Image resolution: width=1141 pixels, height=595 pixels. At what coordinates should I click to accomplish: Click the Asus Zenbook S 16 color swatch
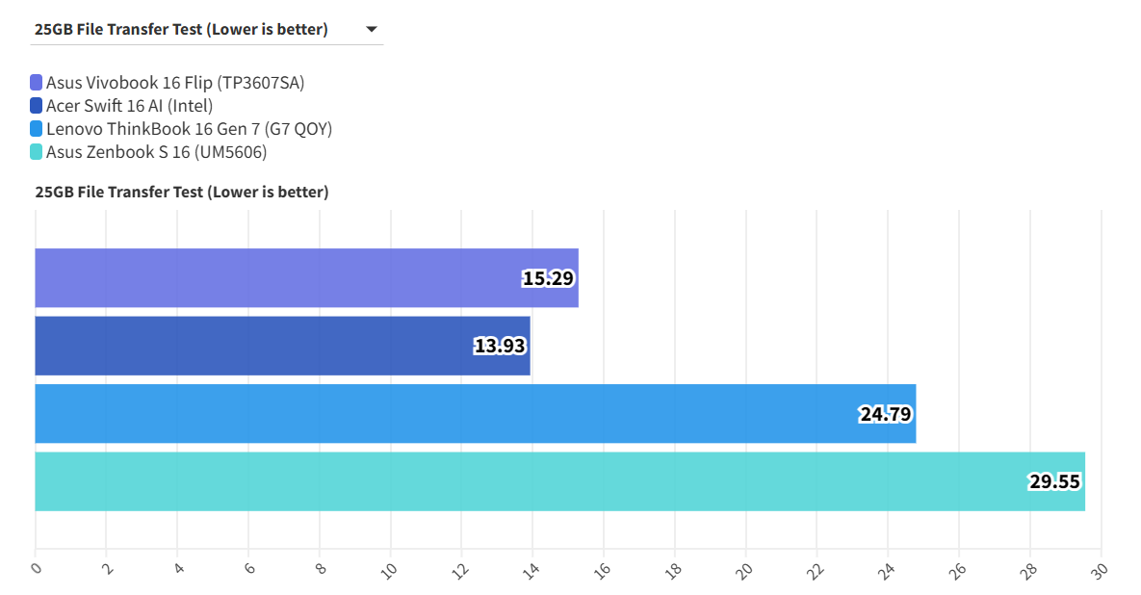[37, 152]
